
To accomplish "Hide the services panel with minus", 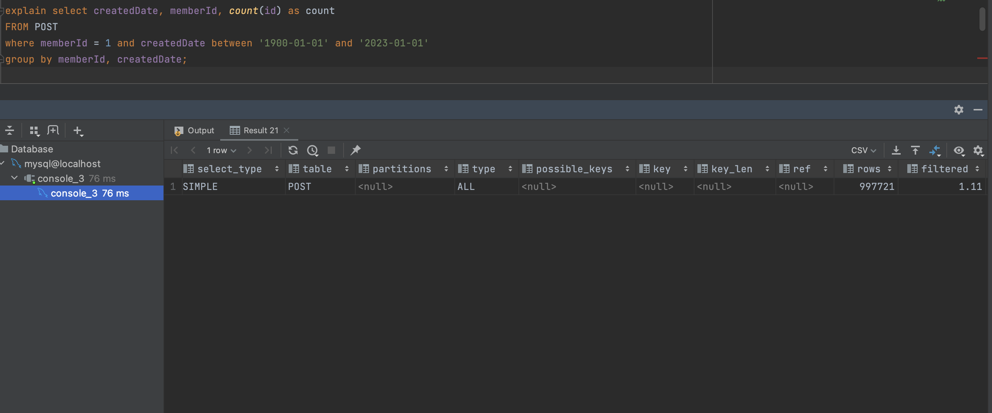I will pyautogui.click(x=978, y=110).
